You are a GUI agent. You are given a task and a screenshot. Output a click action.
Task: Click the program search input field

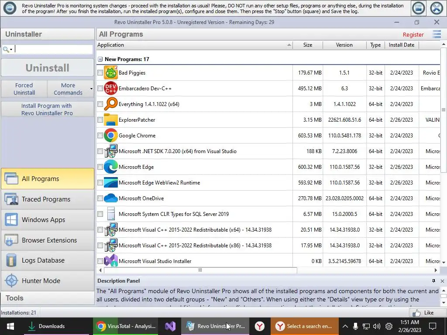click(x=53, y=49)
